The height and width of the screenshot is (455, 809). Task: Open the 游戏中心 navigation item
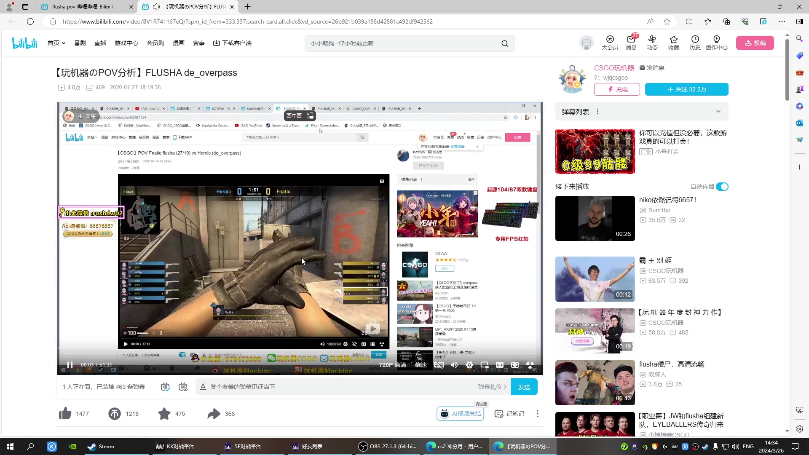pyautogui.click(x=126, y=43)
